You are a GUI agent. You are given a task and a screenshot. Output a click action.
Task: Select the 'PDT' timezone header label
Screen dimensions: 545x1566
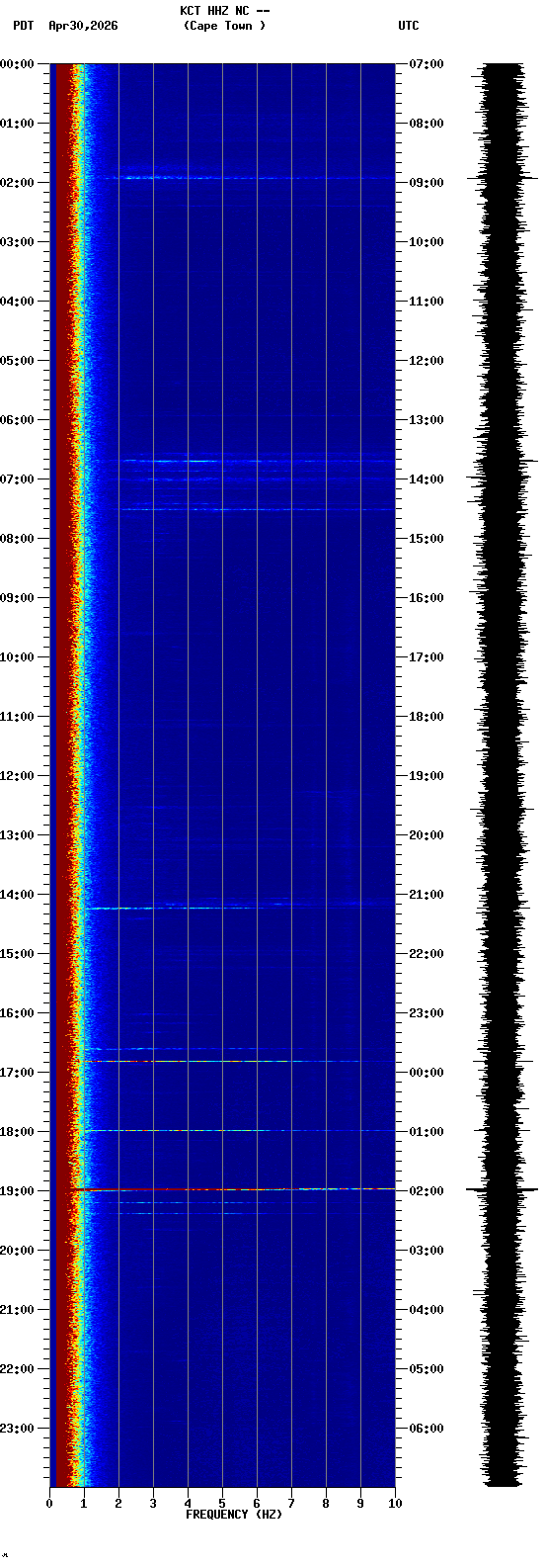pyautogui.click(x=23, y=26)
